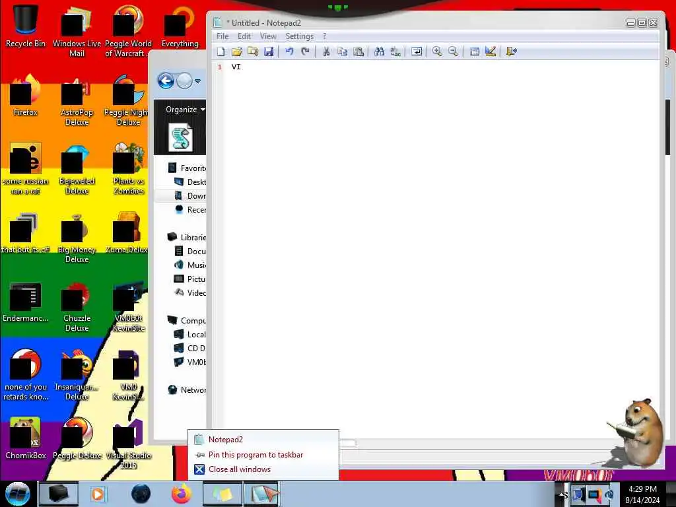Screen dimensions: 676x507
Task: Cut selection with the scissors icon
Action: click(326, 51)
